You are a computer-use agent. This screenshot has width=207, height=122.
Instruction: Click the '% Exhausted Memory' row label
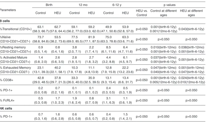pos(15,68)
